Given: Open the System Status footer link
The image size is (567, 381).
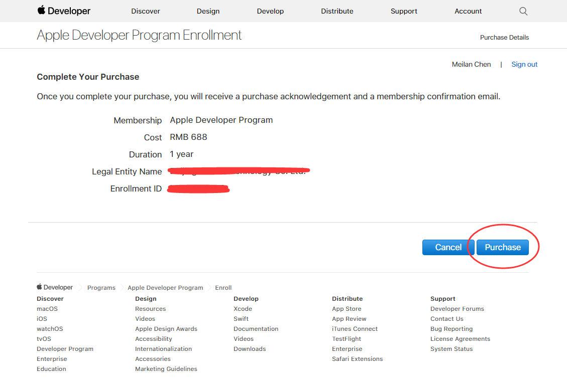Looking at the screenshot, I should coord(451,349).
